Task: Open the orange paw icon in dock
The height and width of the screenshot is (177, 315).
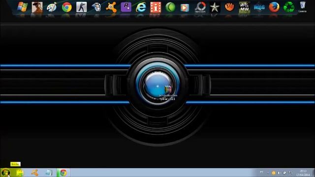Action: pos(229,7)
